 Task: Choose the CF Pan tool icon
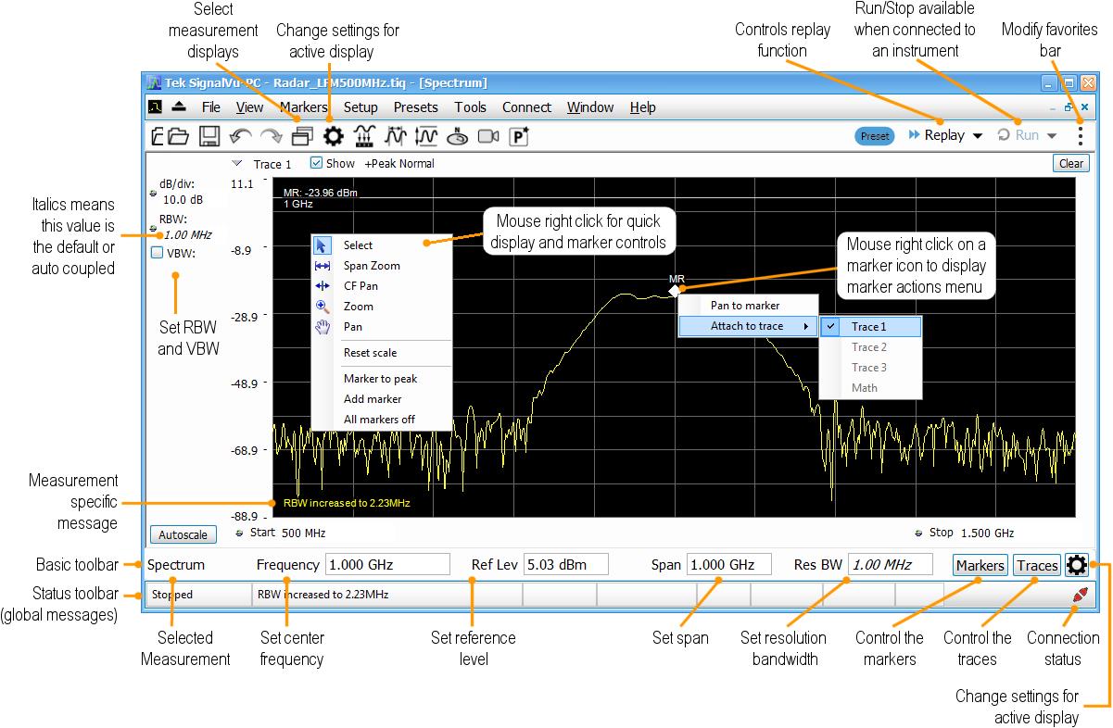coord(323,286)
